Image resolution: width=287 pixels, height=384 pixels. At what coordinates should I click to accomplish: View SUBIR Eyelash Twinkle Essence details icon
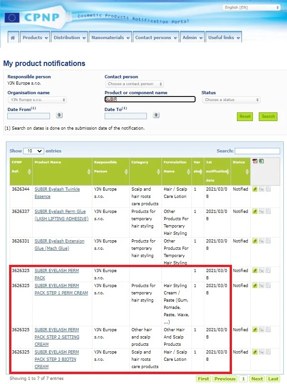[262, 189]
